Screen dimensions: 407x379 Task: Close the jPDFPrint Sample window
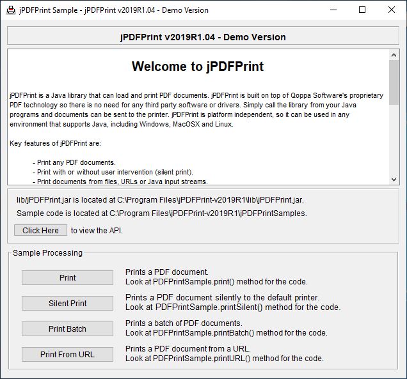[392, 10]
